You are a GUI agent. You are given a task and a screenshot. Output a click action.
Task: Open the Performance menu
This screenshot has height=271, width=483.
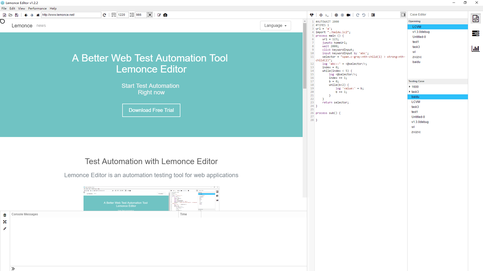37,8
